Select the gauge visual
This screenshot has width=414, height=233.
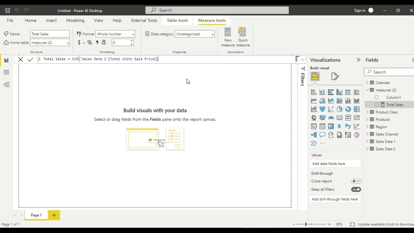coord(331,118)
